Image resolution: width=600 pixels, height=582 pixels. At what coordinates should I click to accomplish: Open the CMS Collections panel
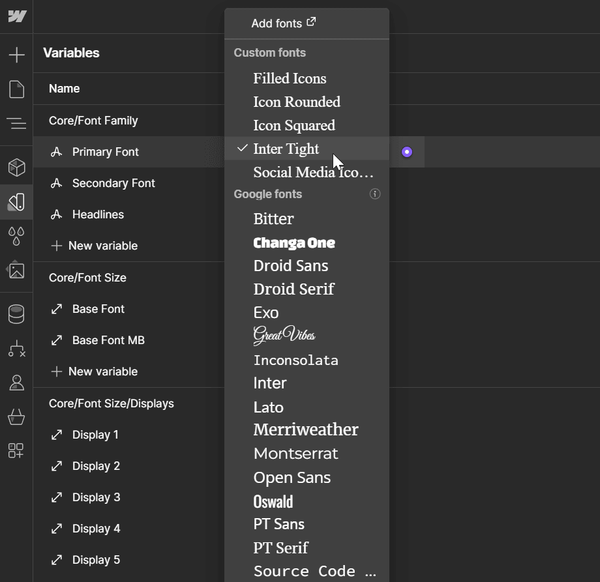pos(16,314)
